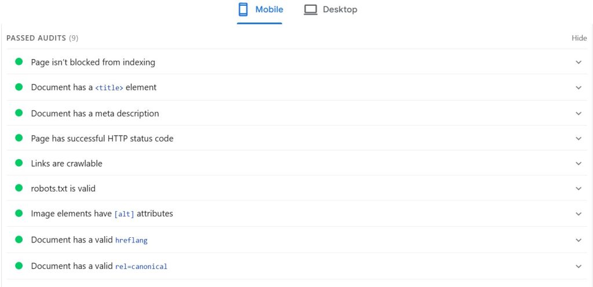
Task: Switch to the Desktop tab
Action: pos(331,10)
